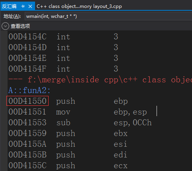192x171 pixels.
Task: Click the esi operand
Action: (x=120, y=144)
